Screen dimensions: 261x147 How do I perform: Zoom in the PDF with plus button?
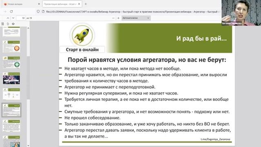(x=118, y=18)
